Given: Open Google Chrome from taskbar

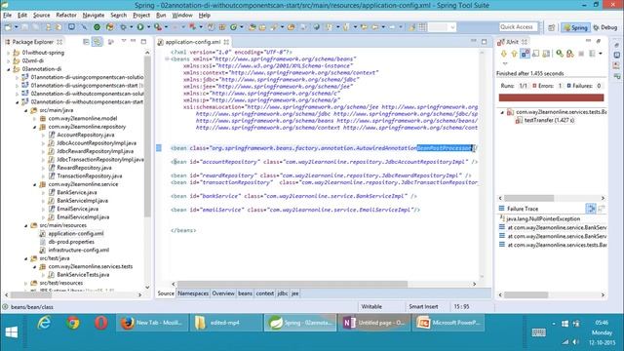Looking at the screenshot, I should 73,323.
